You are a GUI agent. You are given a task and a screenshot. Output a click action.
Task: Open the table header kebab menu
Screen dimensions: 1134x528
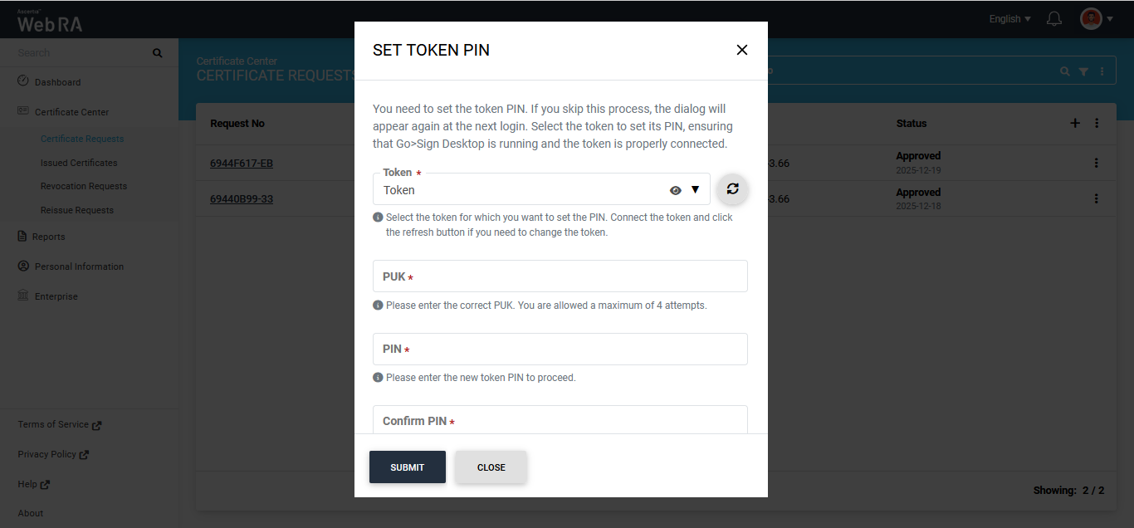tap(1097, 124)
